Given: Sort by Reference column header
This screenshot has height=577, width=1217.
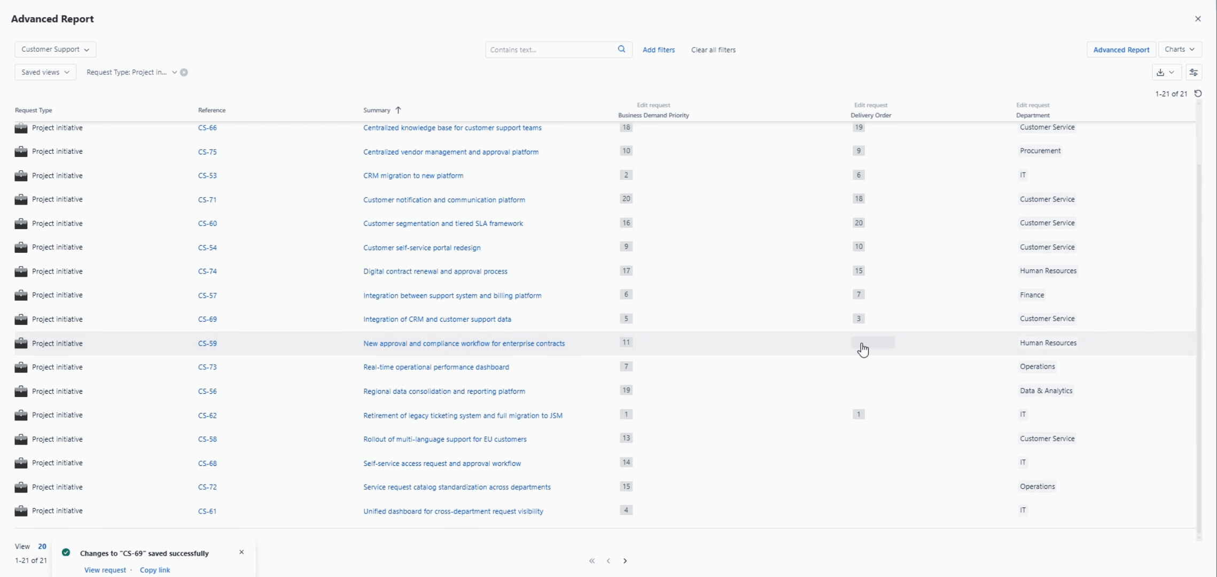Looking at the screenshot, I should (212, 110).
